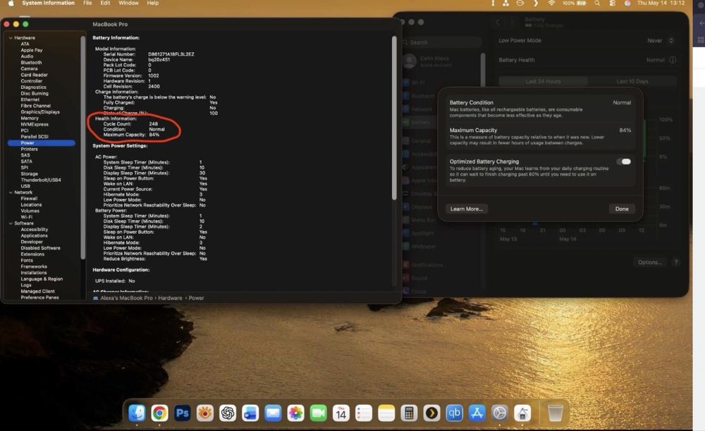This screenshot has height=431, width=705.
Task: Select Power in the Hardware list
Action: coord(42,143)
